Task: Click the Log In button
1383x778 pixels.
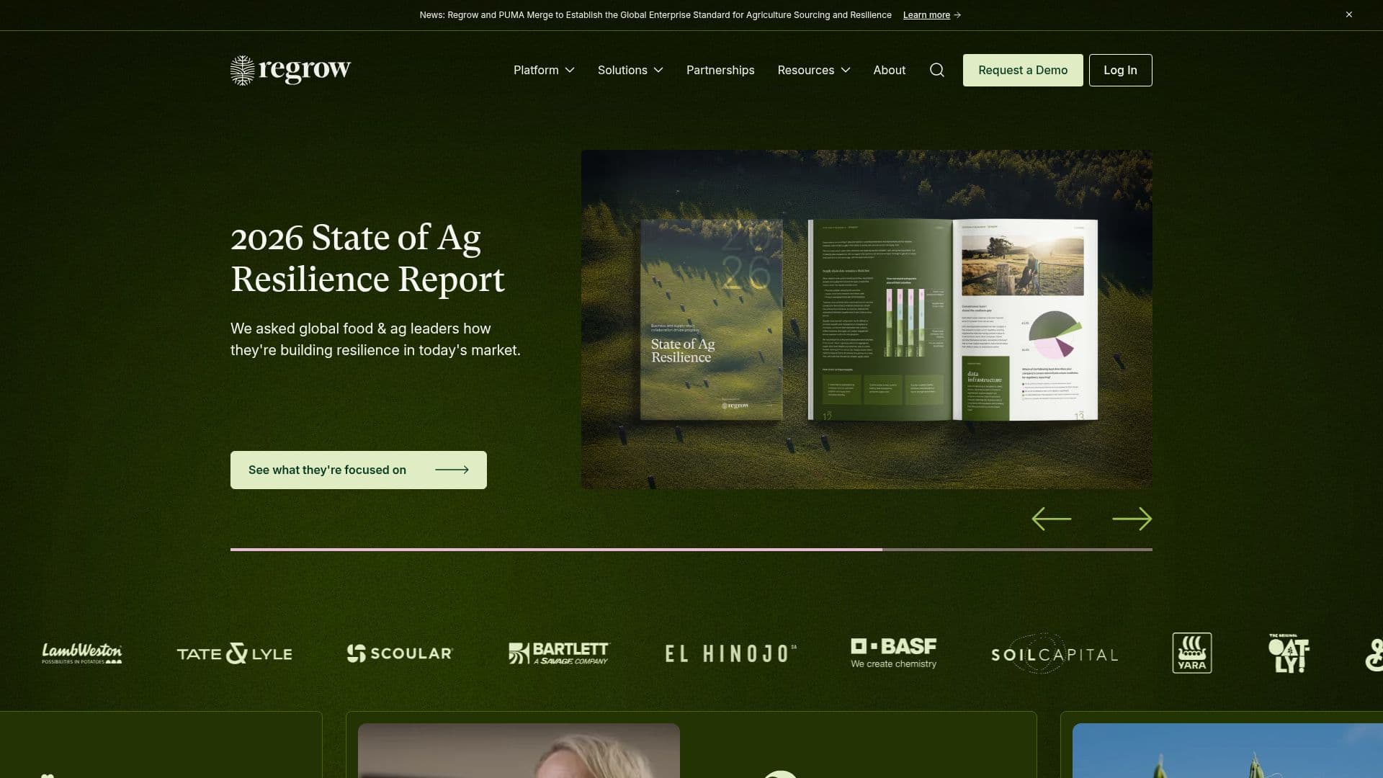Action: pos(1120,70)
